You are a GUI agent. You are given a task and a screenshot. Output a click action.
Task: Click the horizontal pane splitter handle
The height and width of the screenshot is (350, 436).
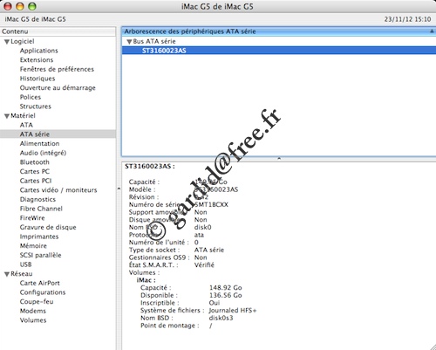coord(279,159)
